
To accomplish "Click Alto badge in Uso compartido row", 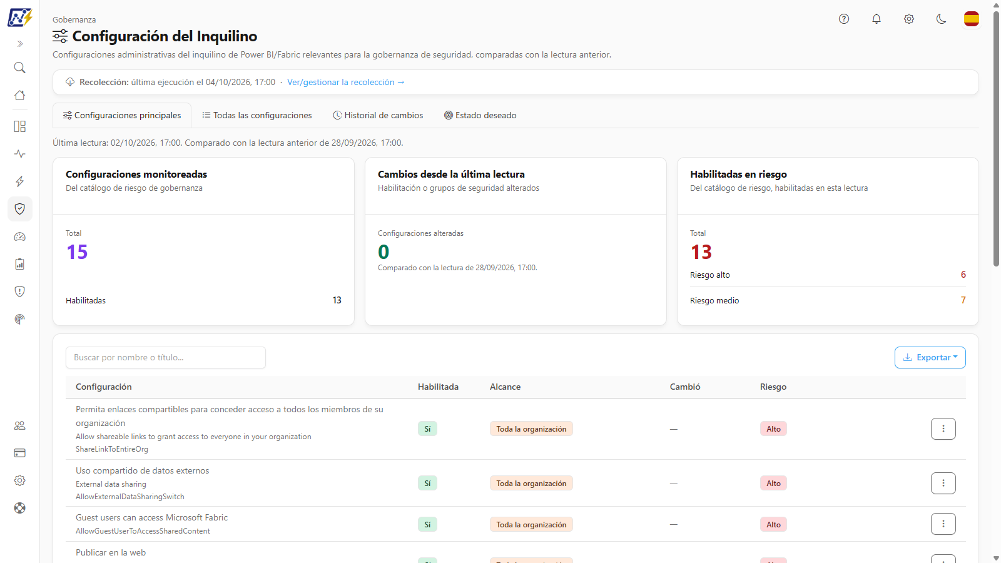I will [773, 483].
